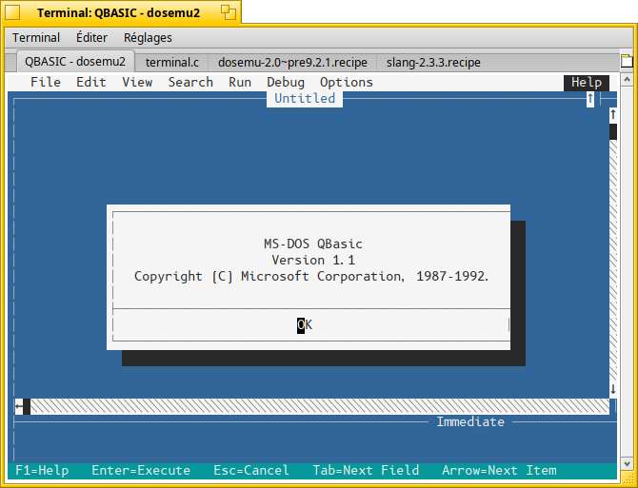The image size is (638, 488).
Task: Open the highlighted QBasic Help menu
Action: pos(587,83)
